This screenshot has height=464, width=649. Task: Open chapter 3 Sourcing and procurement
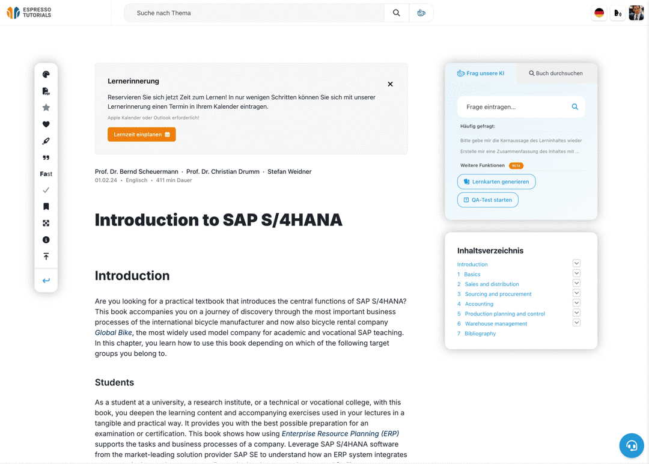[494, 294]
